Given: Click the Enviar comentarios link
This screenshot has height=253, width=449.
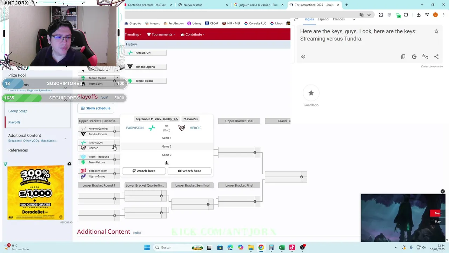Looking at the screenshot, I should 432,66.
